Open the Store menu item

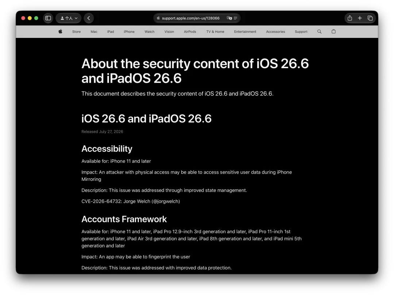pyautogui.click(x=76, y=32)
